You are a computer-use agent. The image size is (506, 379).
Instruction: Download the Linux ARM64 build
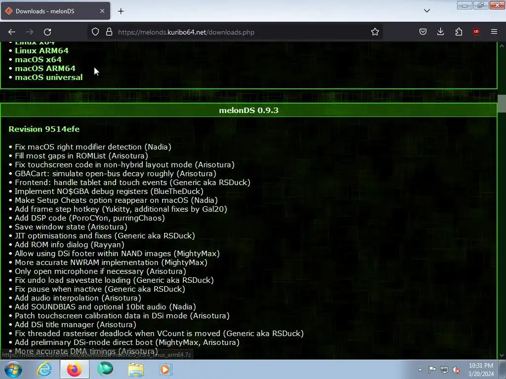42,51
